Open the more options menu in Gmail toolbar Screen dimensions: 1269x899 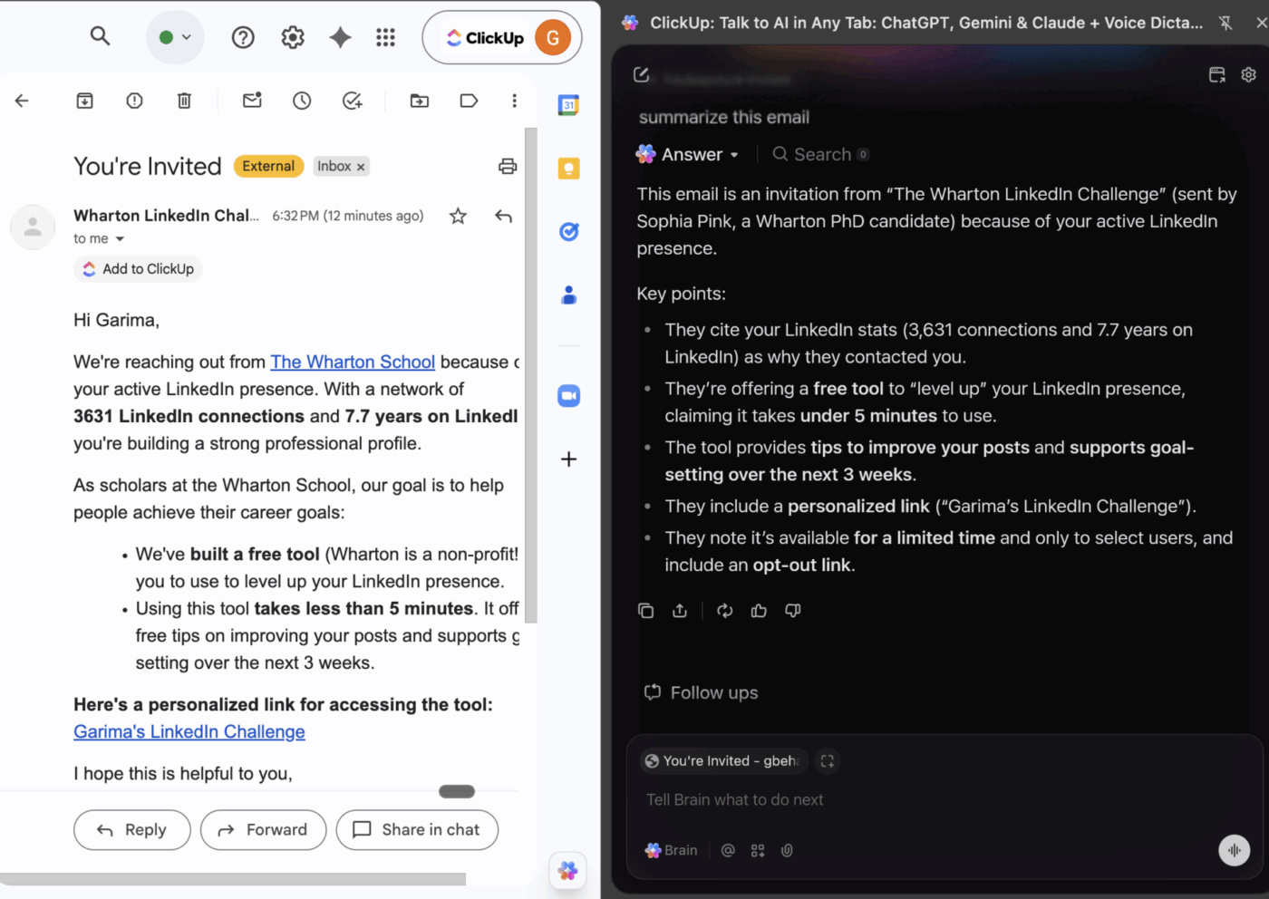tap(514, 101)
